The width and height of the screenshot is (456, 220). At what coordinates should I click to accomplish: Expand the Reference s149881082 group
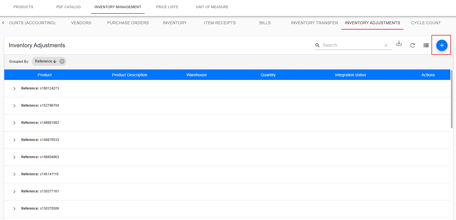click(x=14, y=123)
